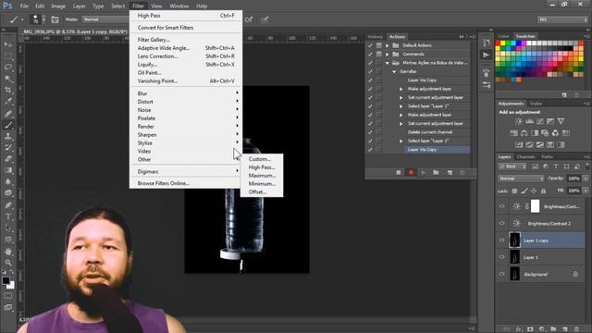Select the Horizontal Type tool

[x=8, y=216]
